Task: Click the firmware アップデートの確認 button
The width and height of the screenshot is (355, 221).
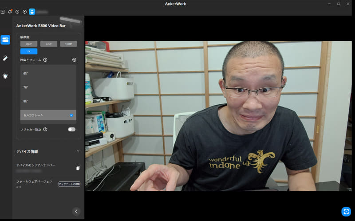Action: click(x=70, y=184)
